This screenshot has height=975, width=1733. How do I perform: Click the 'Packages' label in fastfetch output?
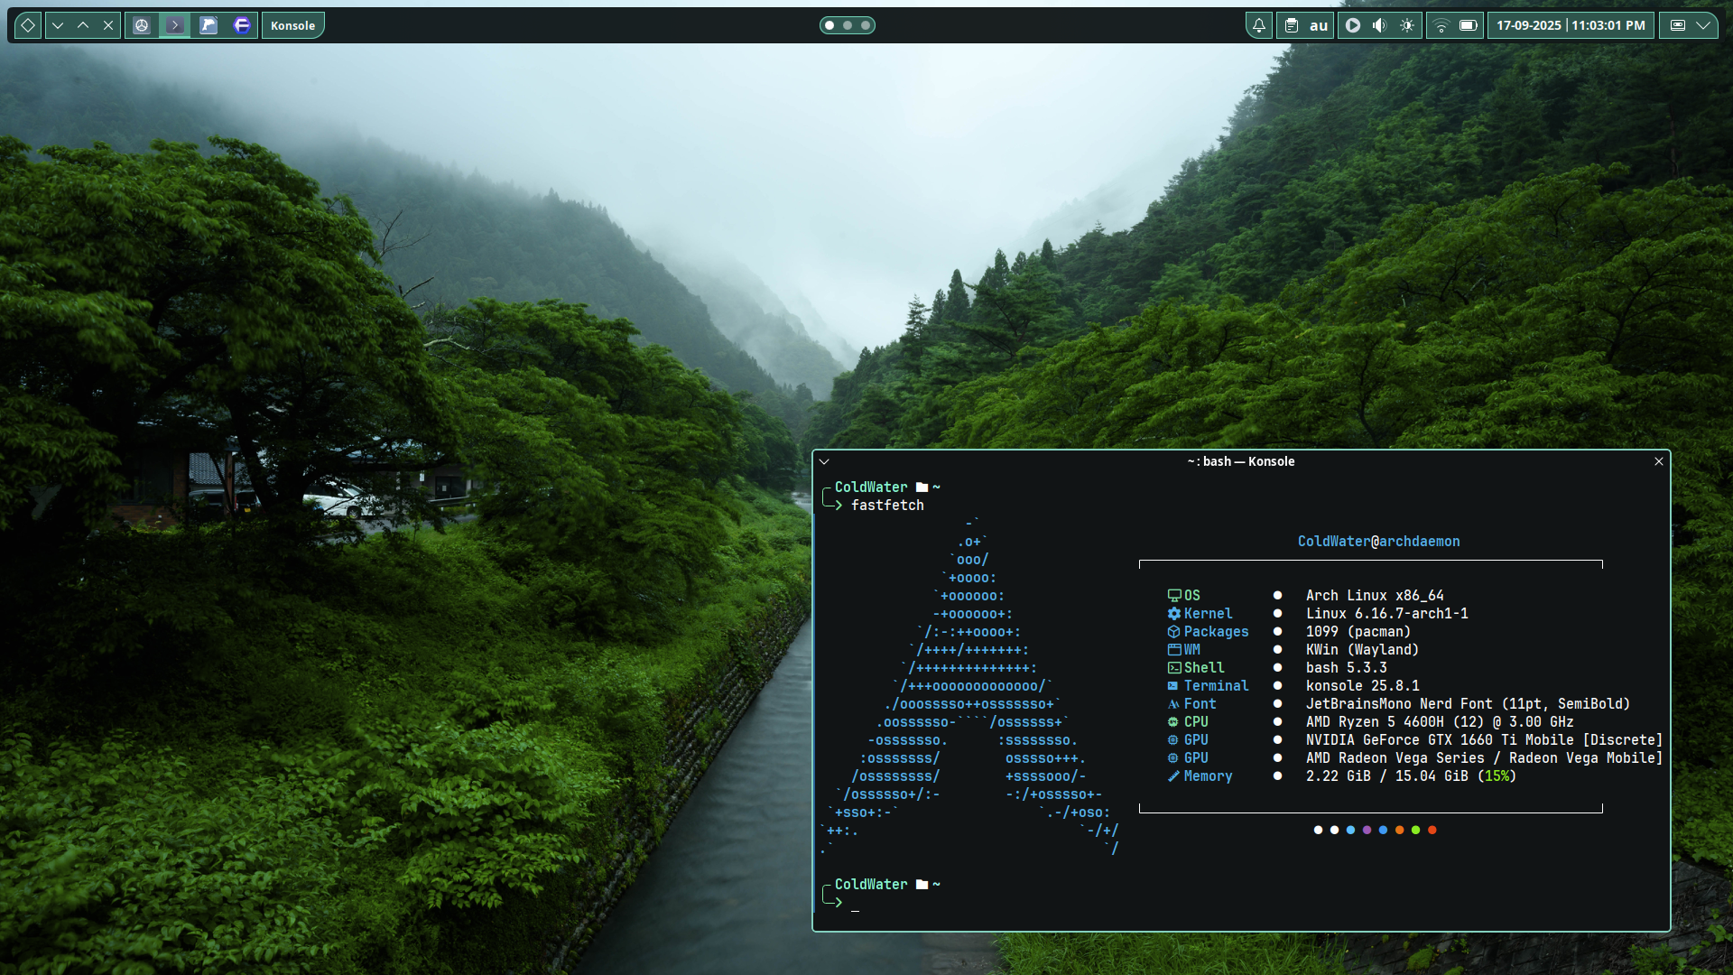click(1216, 632)
